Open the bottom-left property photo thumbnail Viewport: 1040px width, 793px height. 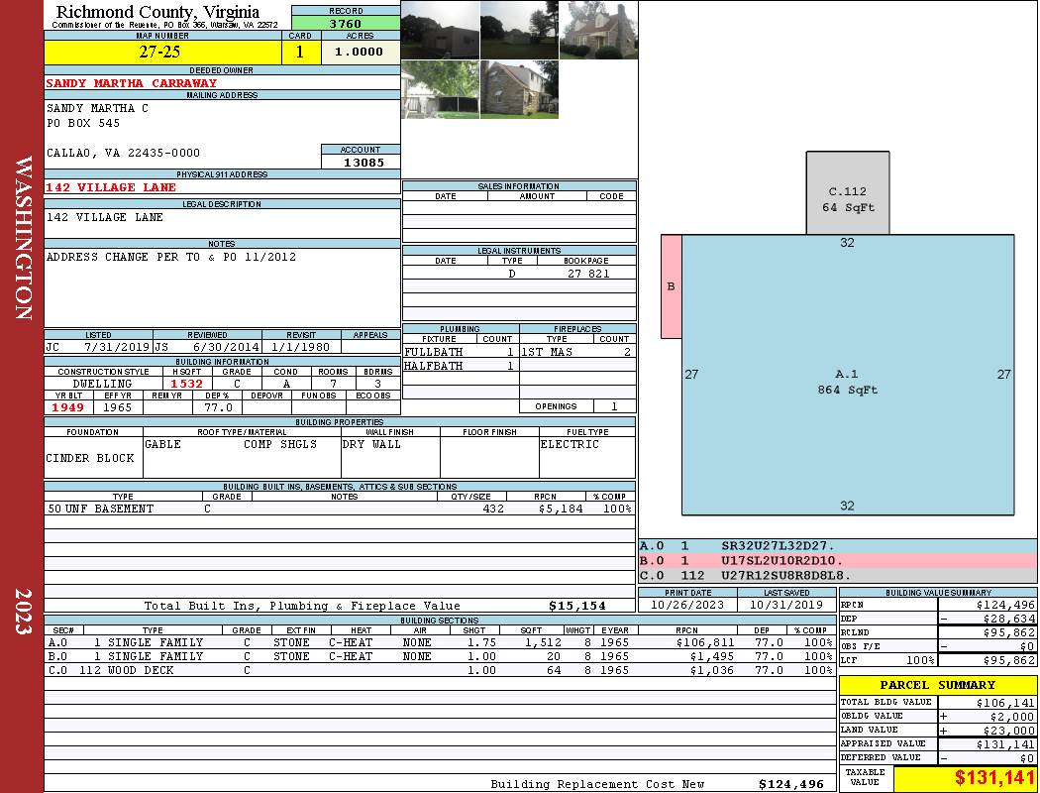(440, 90)
